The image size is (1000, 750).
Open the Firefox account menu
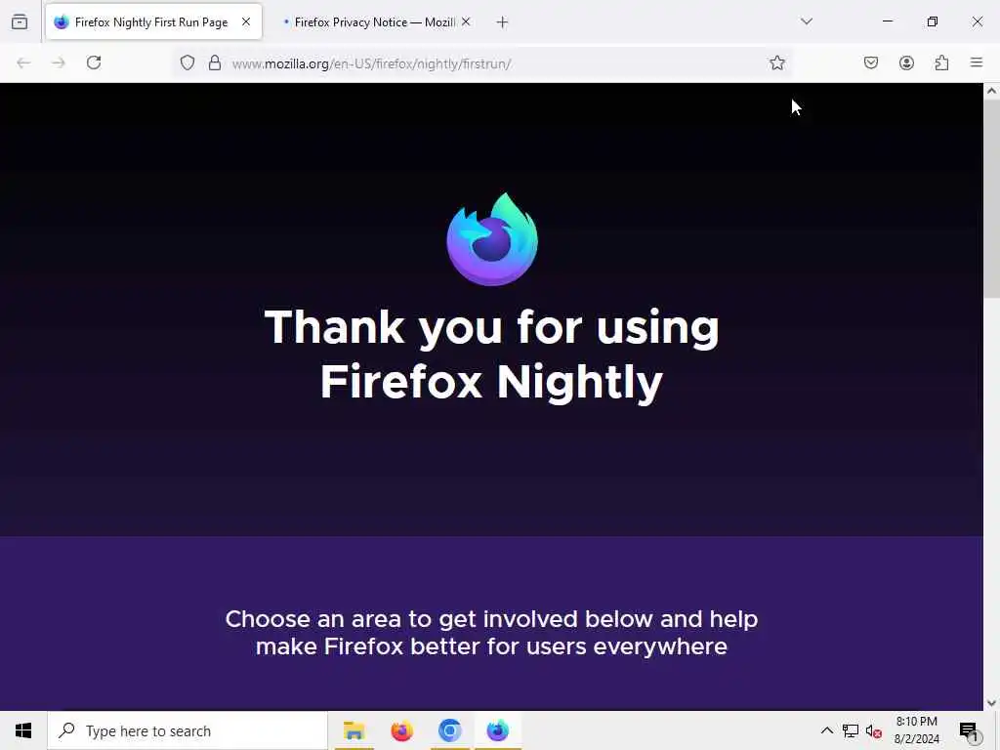(906, 62)
